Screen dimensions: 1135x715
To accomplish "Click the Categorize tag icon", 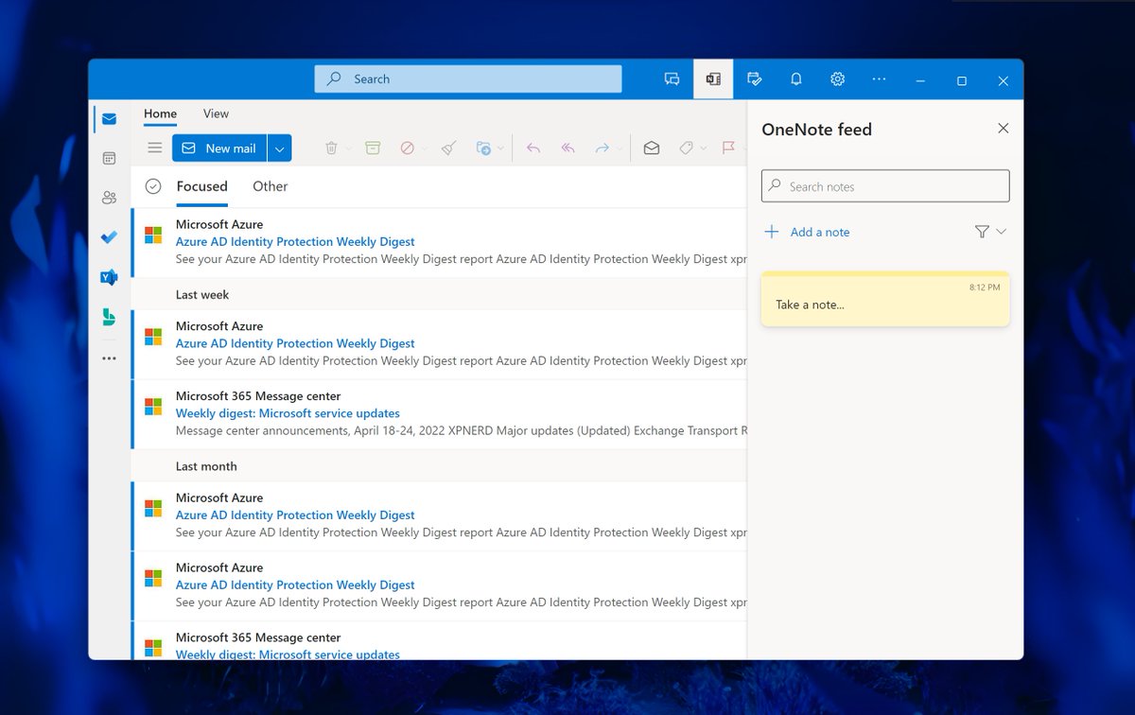I will click(686, 148).
